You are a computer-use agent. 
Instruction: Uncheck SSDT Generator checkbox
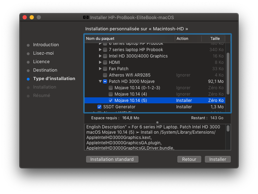point(99,107)
